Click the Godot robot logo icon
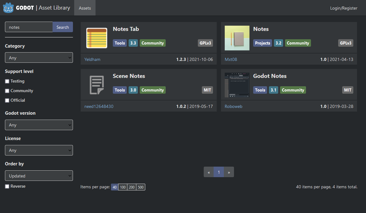The width and height of the screenshot is (366, 213). click(8, 8)
